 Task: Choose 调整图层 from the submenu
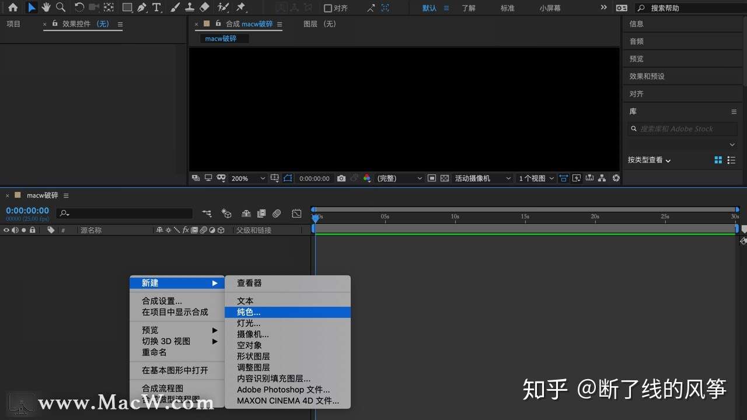pos(288,367)
